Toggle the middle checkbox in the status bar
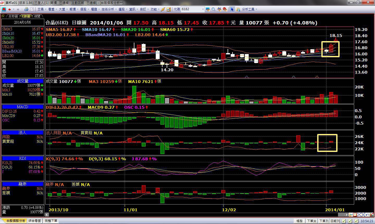This screenshot has height=224, width=375. point(350,221)
